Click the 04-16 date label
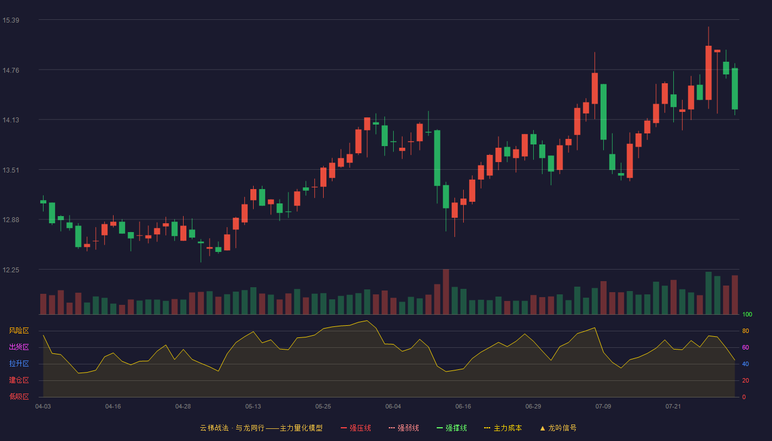This screenshot has width=772, height=441. pos(113,407)
